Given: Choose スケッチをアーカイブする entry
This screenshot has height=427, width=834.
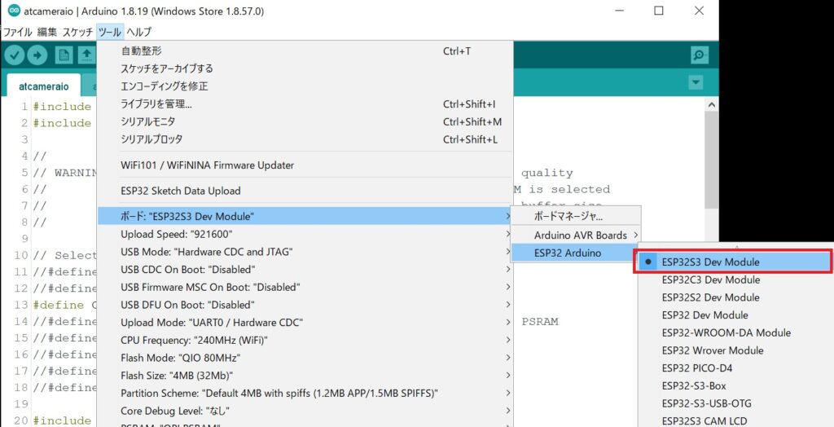Looking at the screenshot, I should (305, 68).
